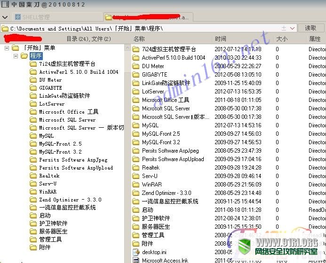Select MySQL-Front 3.2 in file list
The image size is (326, 263).
coord(228,142)
